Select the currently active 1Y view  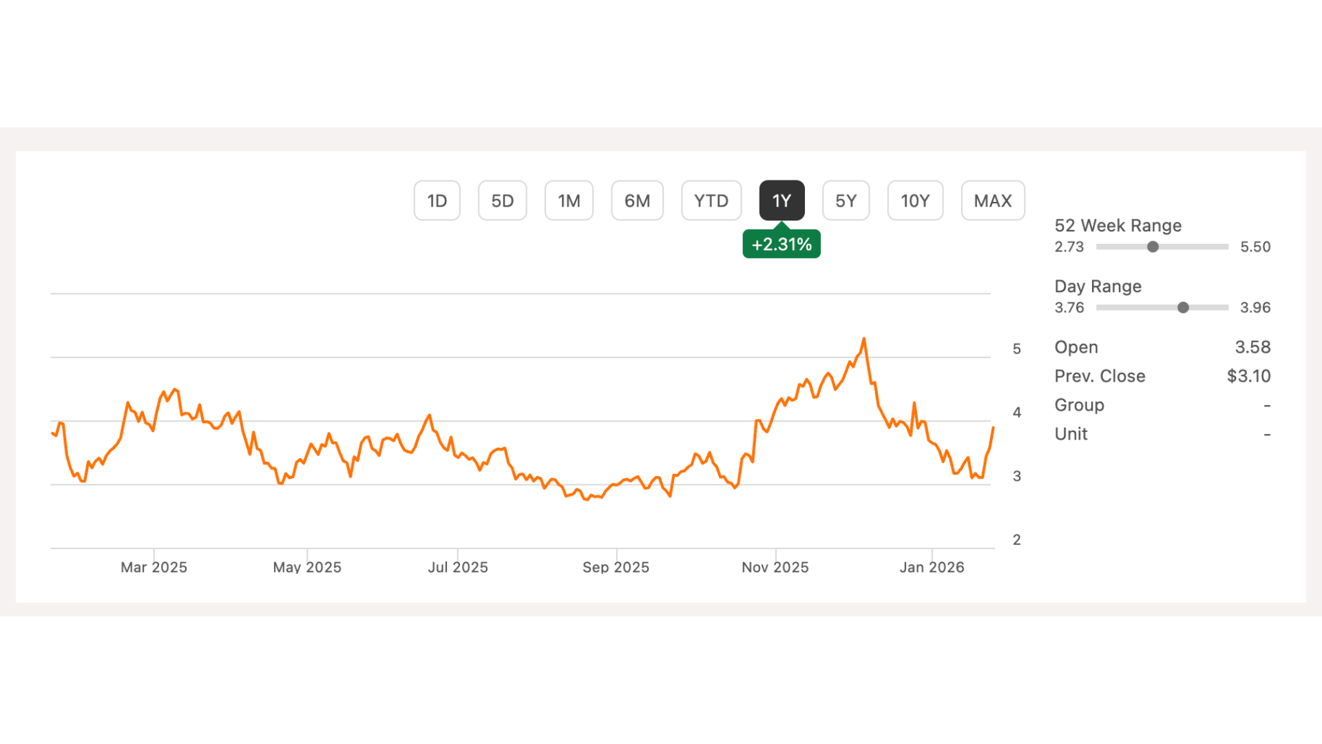[781, 200]
